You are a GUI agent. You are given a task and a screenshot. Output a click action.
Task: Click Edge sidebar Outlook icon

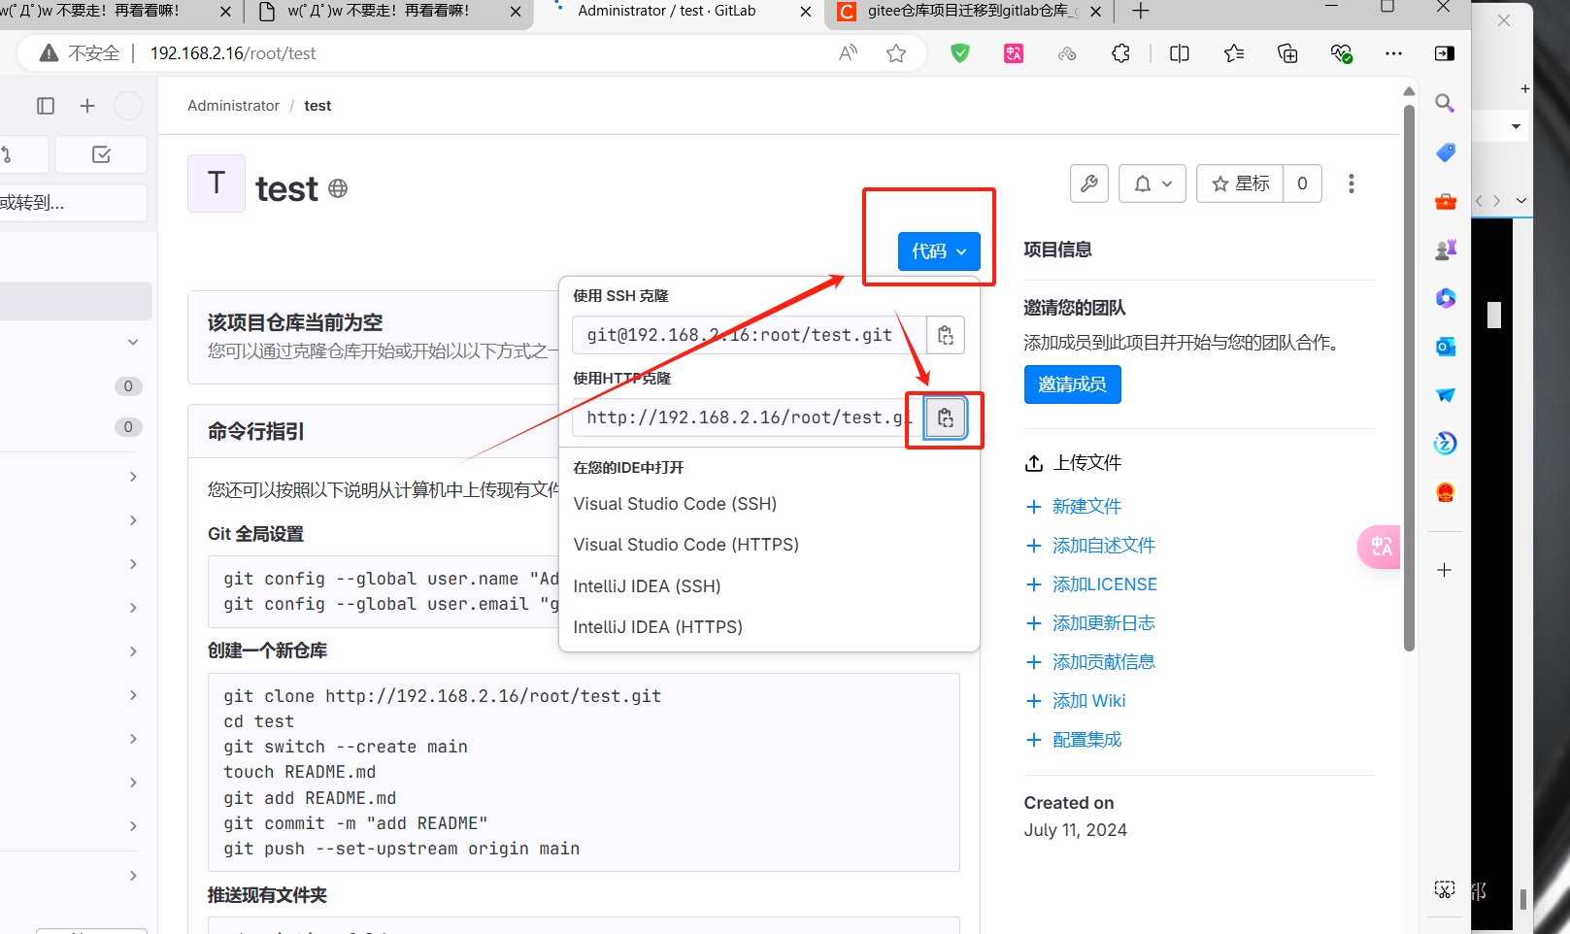click(1445, 347)
